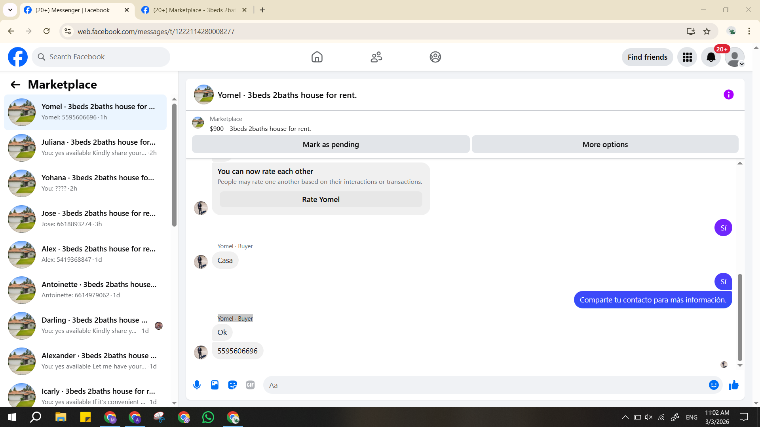Image resolution: width=760 pixels, height=427 pixels.
Task: View site information in address bar
Action: pyautogui.click(x=68, y=31)
